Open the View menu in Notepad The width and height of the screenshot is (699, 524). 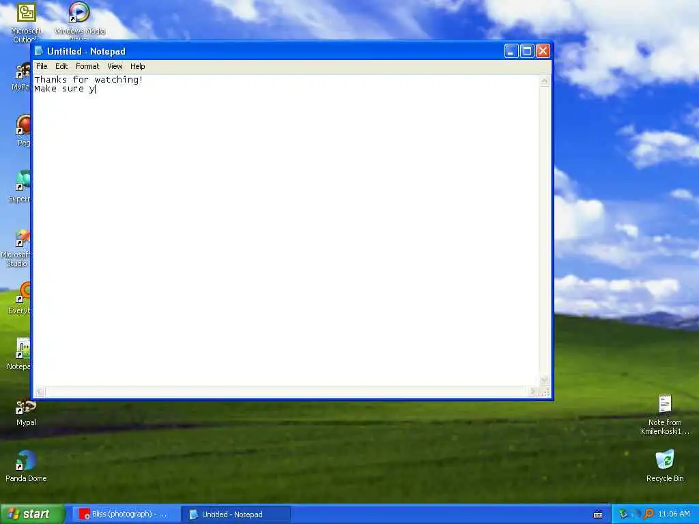115,66
